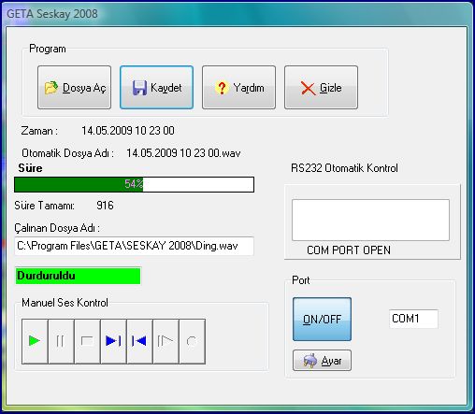
Task: Click the green Durduruldu status label
Action: point(78,276)
